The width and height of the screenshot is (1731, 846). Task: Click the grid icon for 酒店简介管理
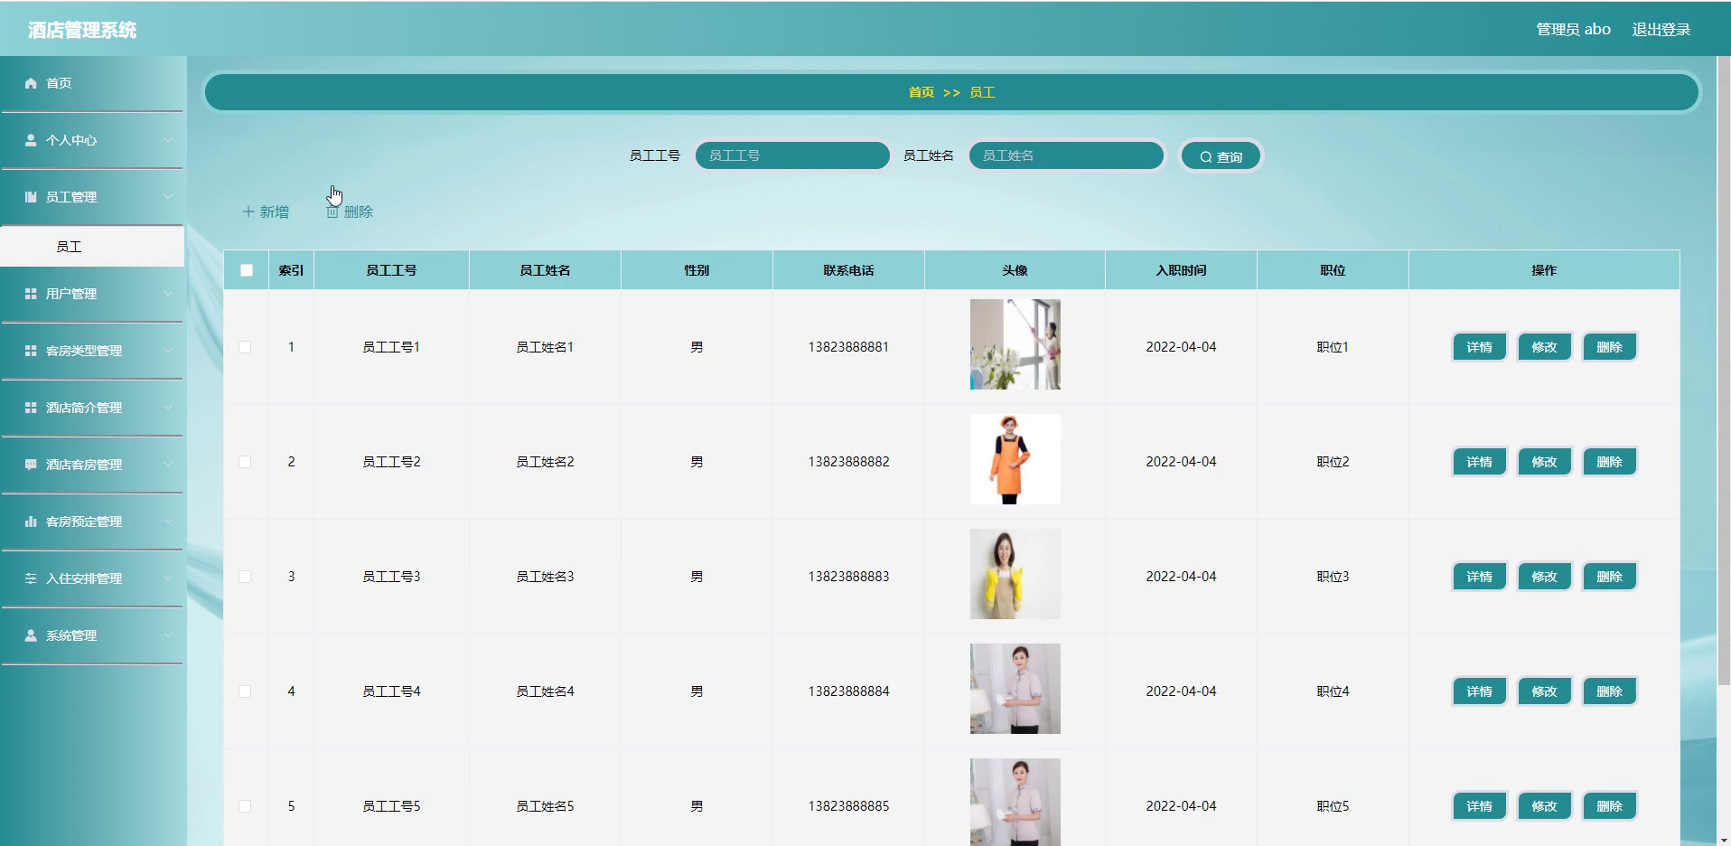pos(31,408)
